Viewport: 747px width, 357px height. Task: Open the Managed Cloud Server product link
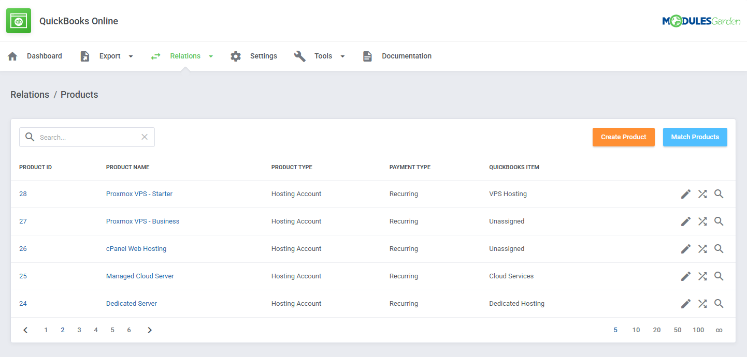pos(140,276)
